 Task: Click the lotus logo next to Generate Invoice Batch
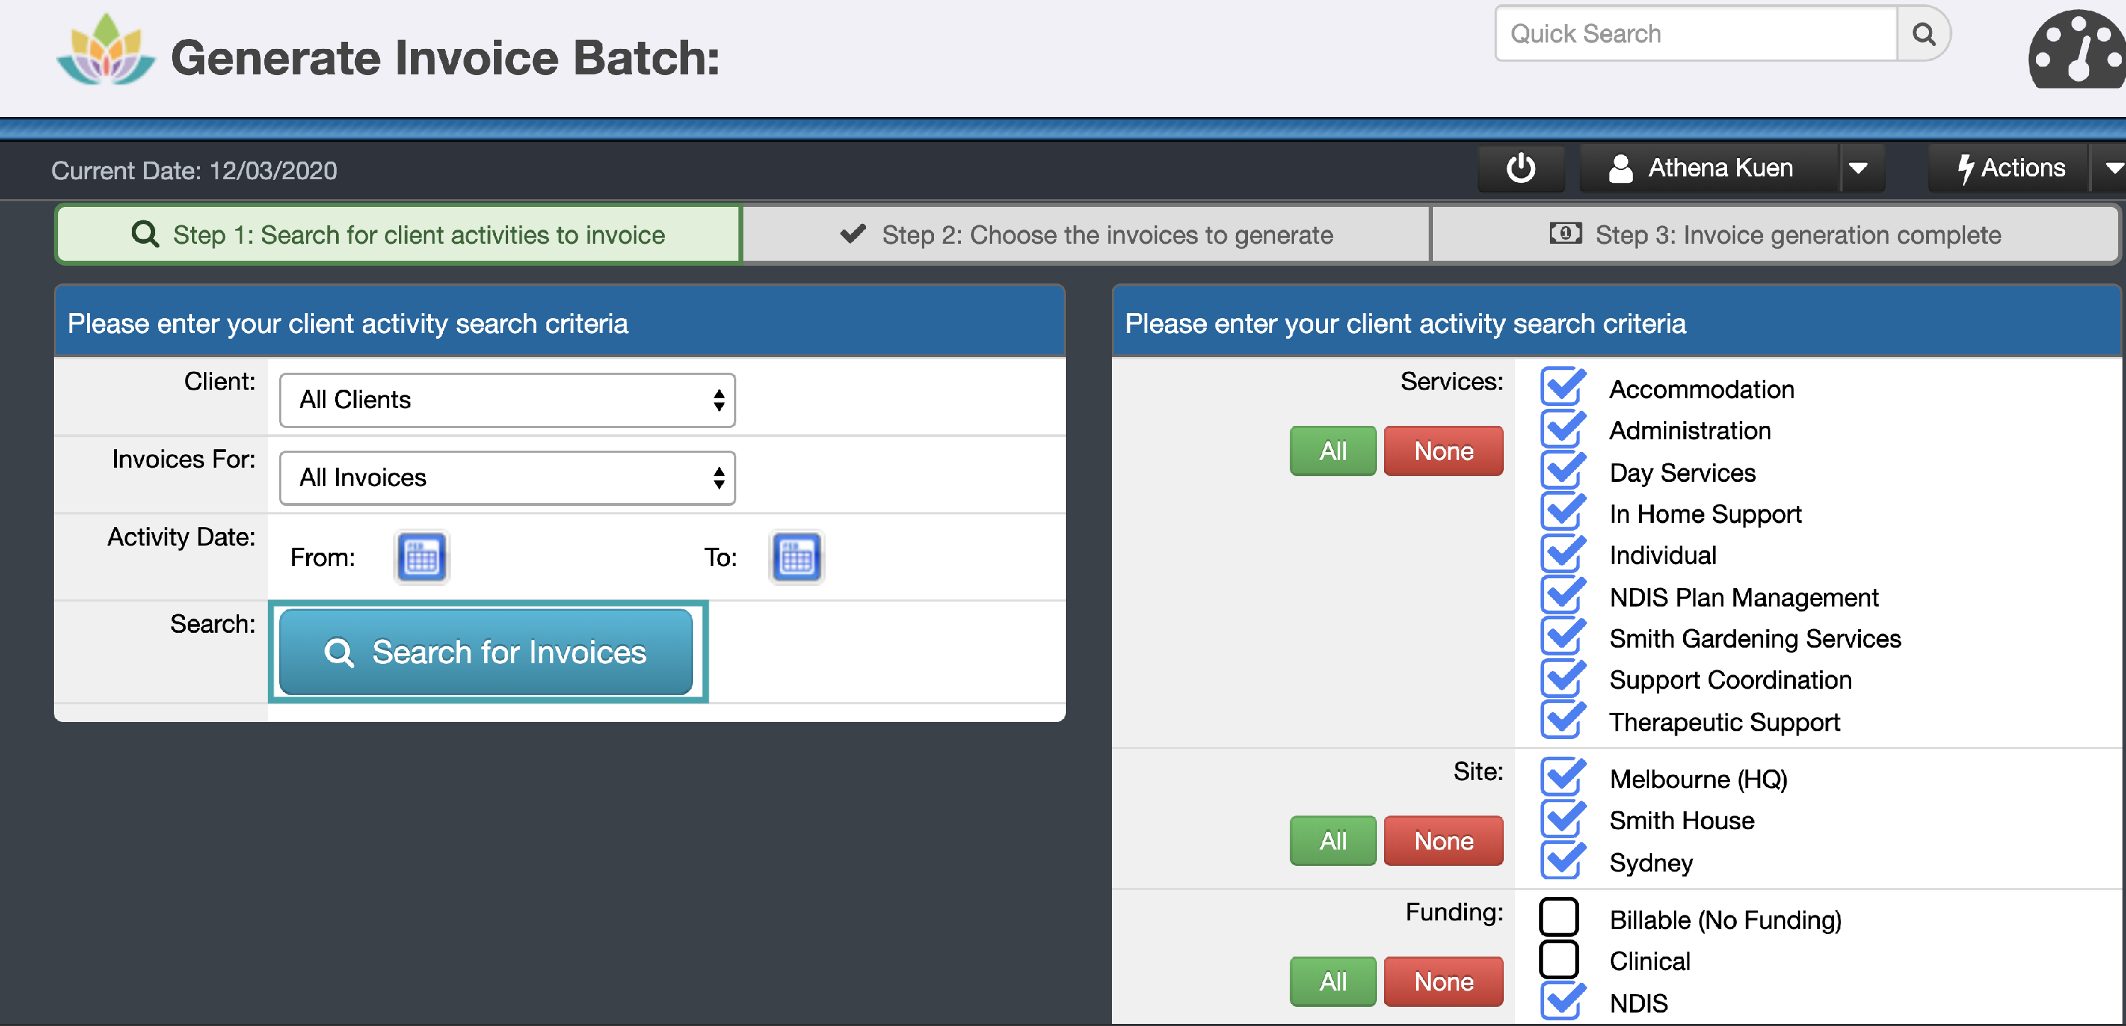pos(106,51)
